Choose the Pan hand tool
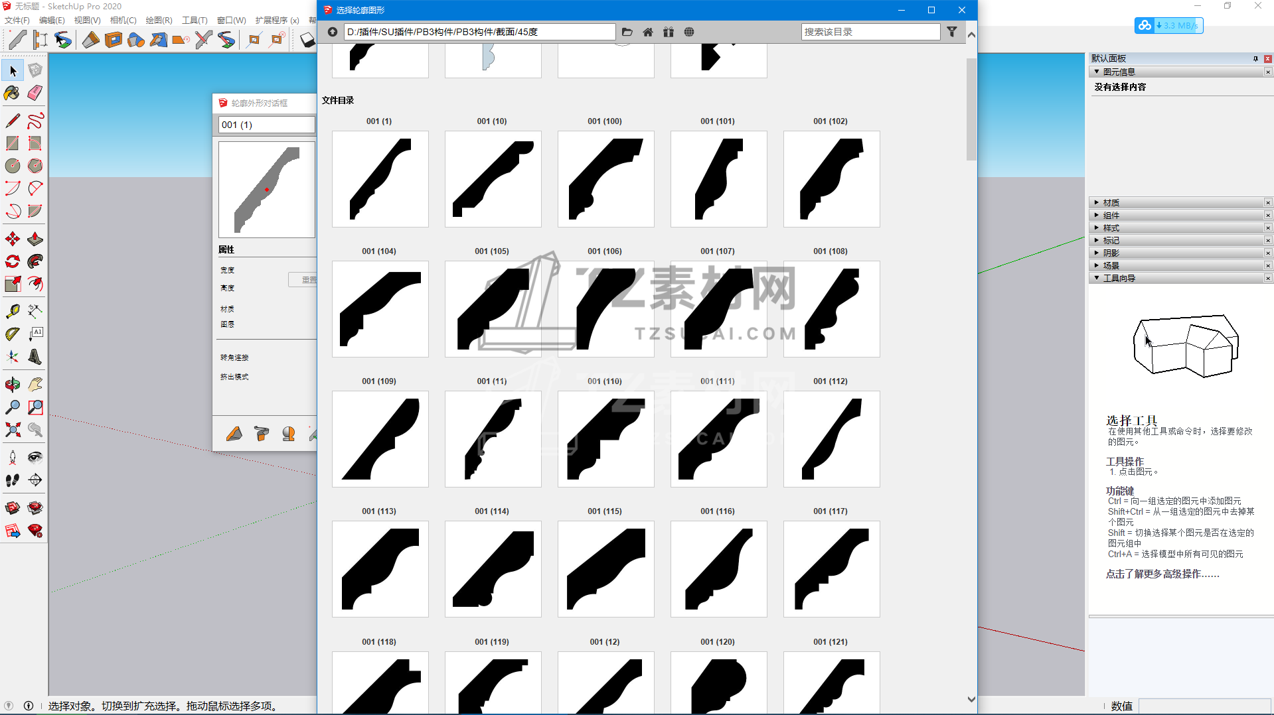This screenshot has width=1274, height=715. click(x=35, y=385)
